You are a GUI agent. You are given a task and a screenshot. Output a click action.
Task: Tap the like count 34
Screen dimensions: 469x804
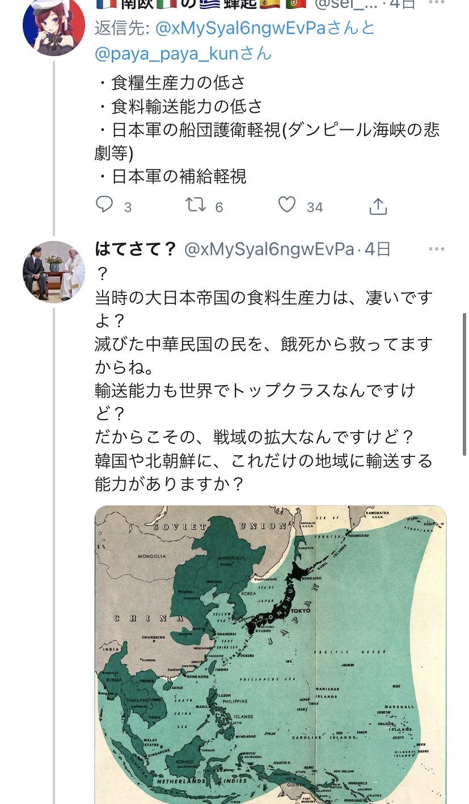click(x=315, y=207)
